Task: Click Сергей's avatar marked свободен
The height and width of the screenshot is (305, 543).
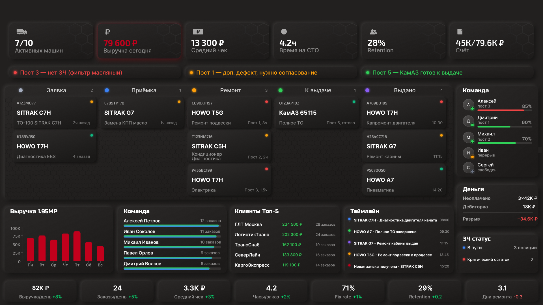Action: [x=468, y=167]
